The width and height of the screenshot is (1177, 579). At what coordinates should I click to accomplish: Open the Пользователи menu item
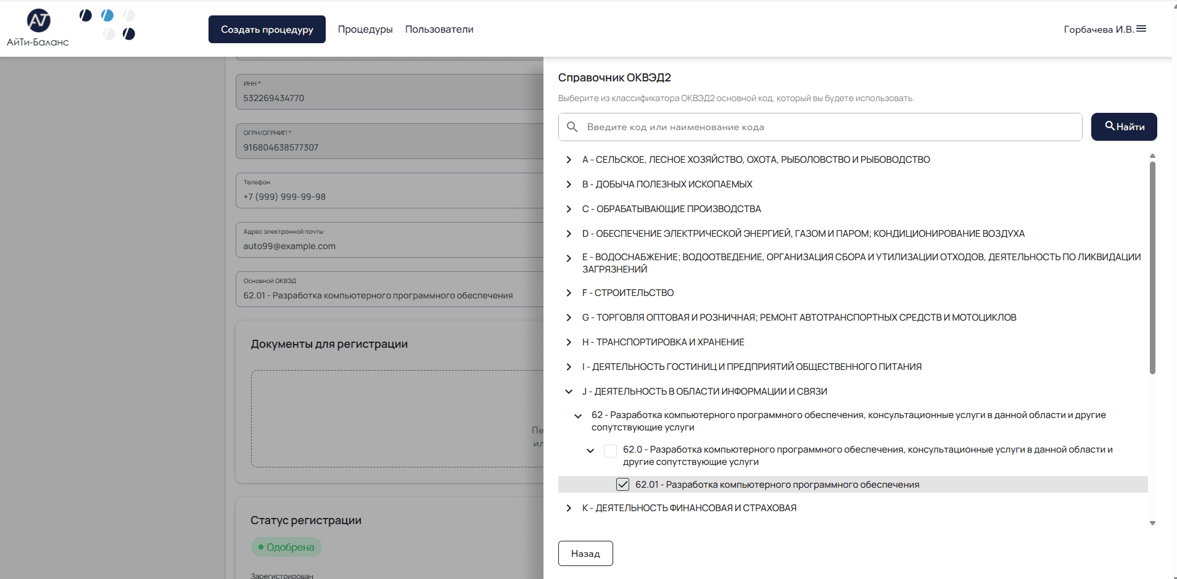tap(439, 30)
